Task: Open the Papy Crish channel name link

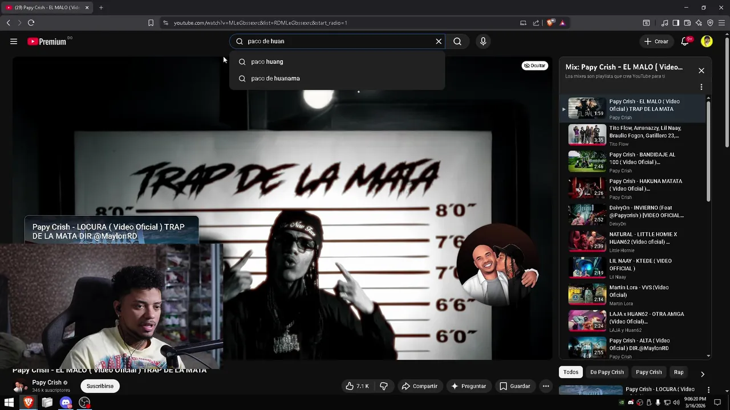Action: coord(47,383)
